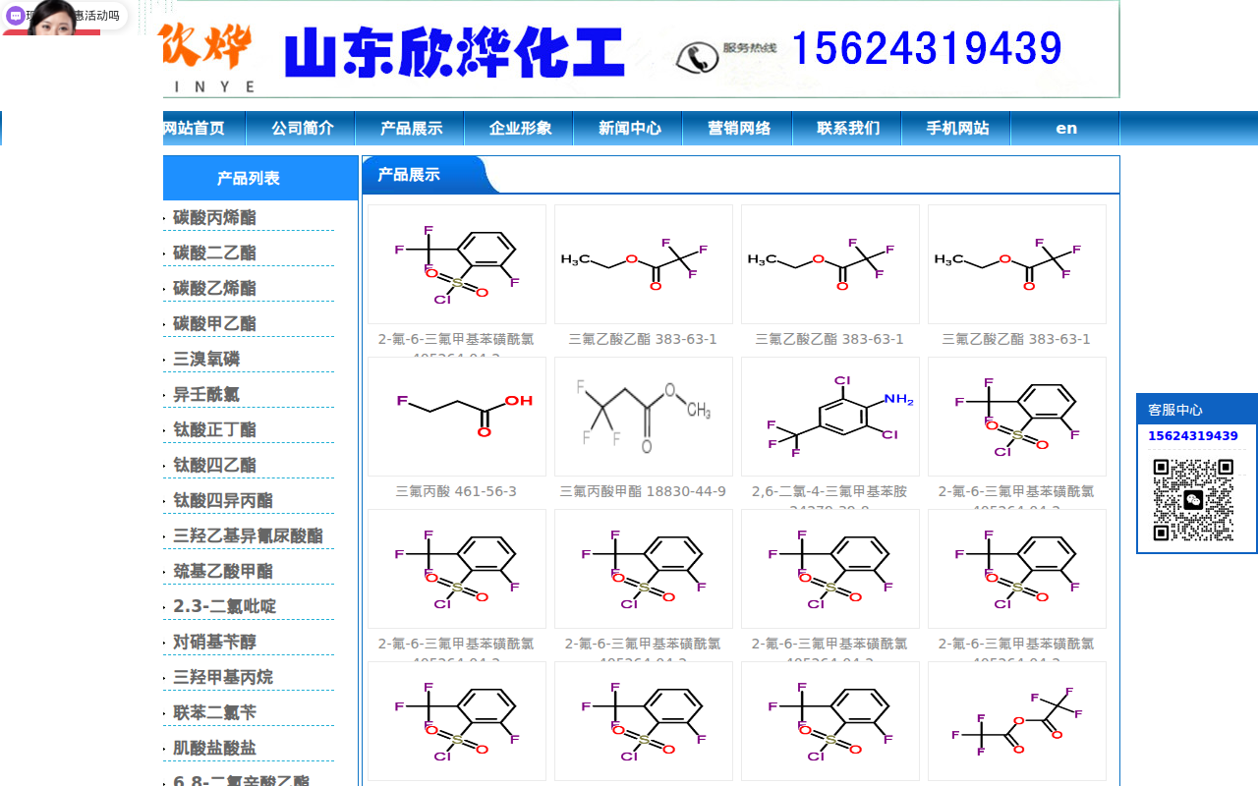Open the 手机网站 menu item

coord(955,128)
